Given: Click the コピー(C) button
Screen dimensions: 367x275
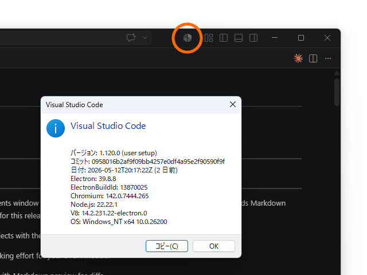Looking at the screenshot, I should (167, 246).
